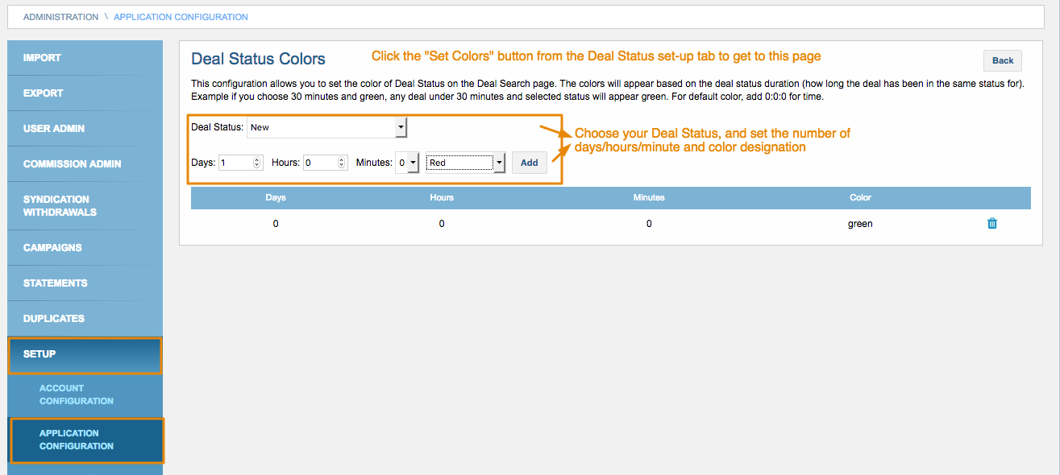Open Export in the sidebar
The width and height of the screenshot is (1060, 475).
(85, 93)
